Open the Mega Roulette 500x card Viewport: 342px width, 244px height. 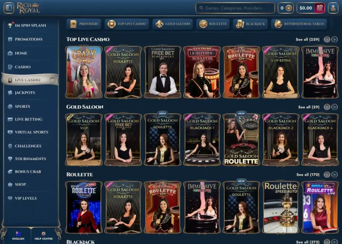click(84, 207)
